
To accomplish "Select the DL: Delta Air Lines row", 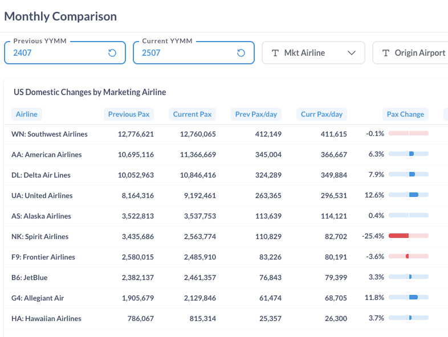I will (x=226, y=175).
